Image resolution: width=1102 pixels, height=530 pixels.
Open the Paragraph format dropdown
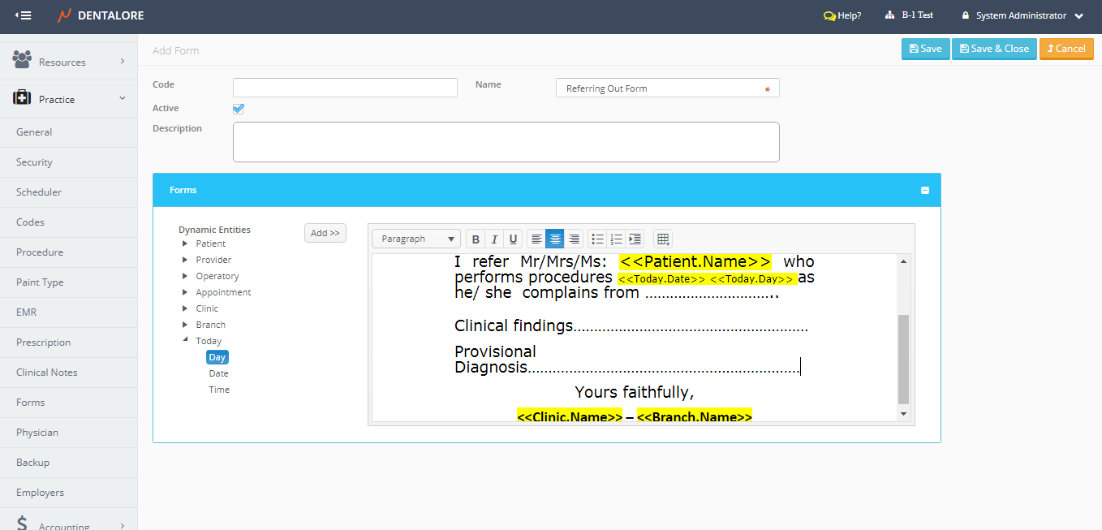[416, 239]
